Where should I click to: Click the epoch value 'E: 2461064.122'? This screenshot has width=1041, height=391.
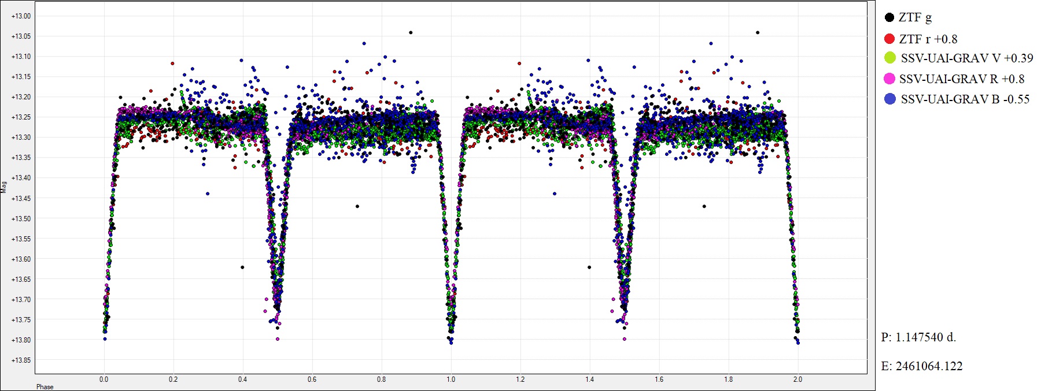click(921, 366)
